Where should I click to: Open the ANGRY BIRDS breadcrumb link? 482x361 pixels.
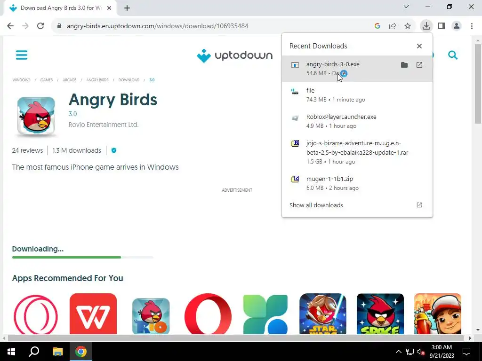[97, 80]
